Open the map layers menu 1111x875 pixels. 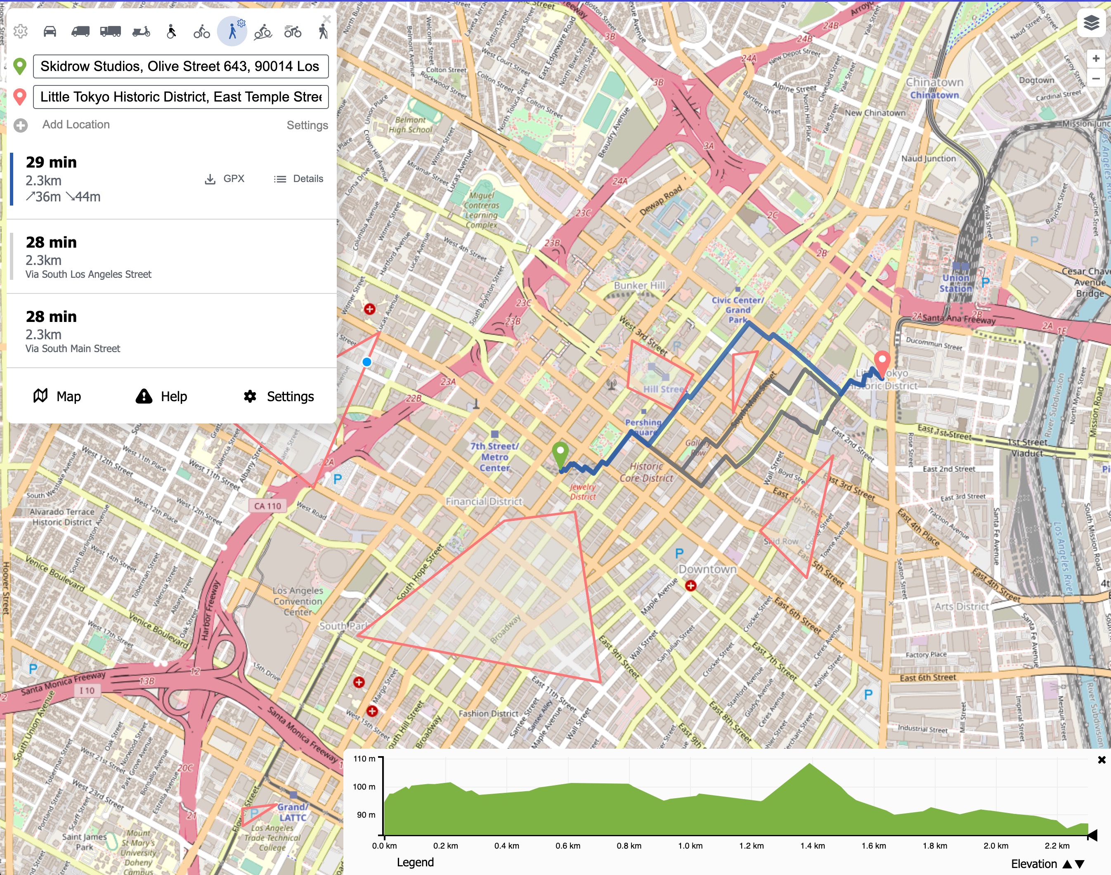[1091, 23]
